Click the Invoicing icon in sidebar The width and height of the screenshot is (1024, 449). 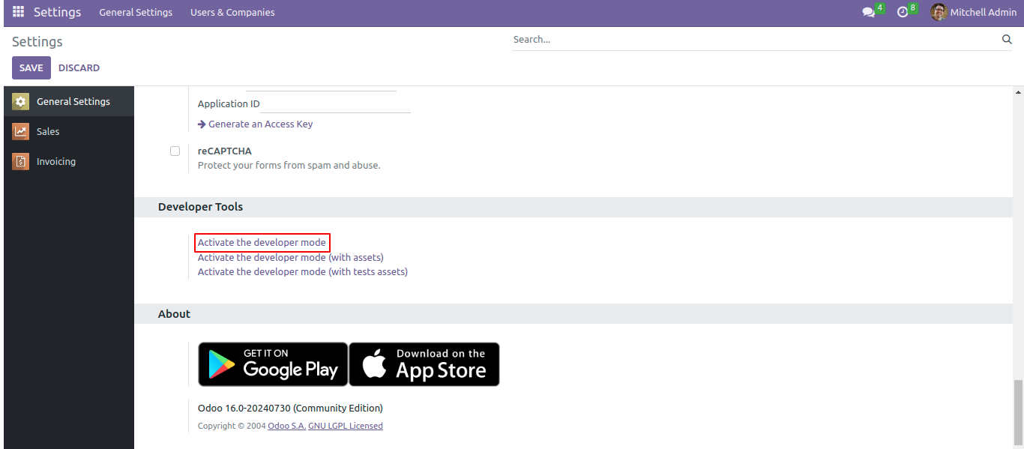tap(21, 161)
